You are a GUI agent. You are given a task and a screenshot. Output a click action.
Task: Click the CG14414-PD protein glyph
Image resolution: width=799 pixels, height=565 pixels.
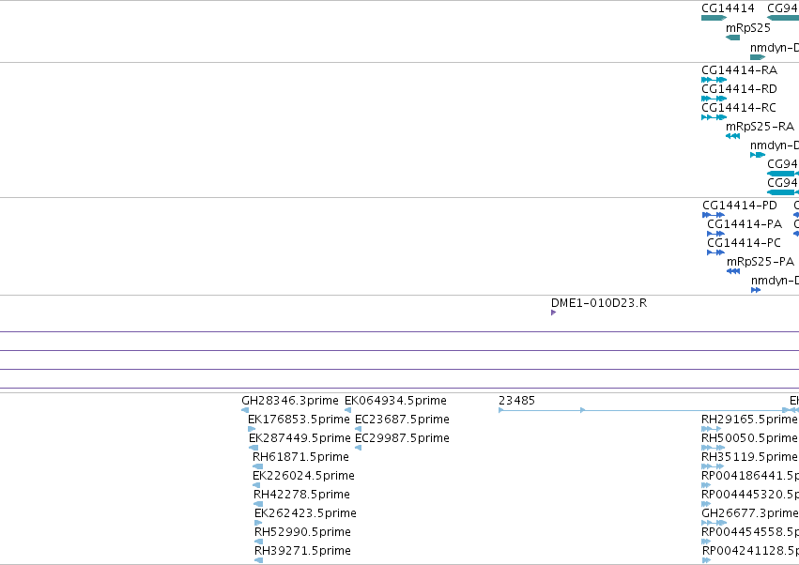point(714,215)
